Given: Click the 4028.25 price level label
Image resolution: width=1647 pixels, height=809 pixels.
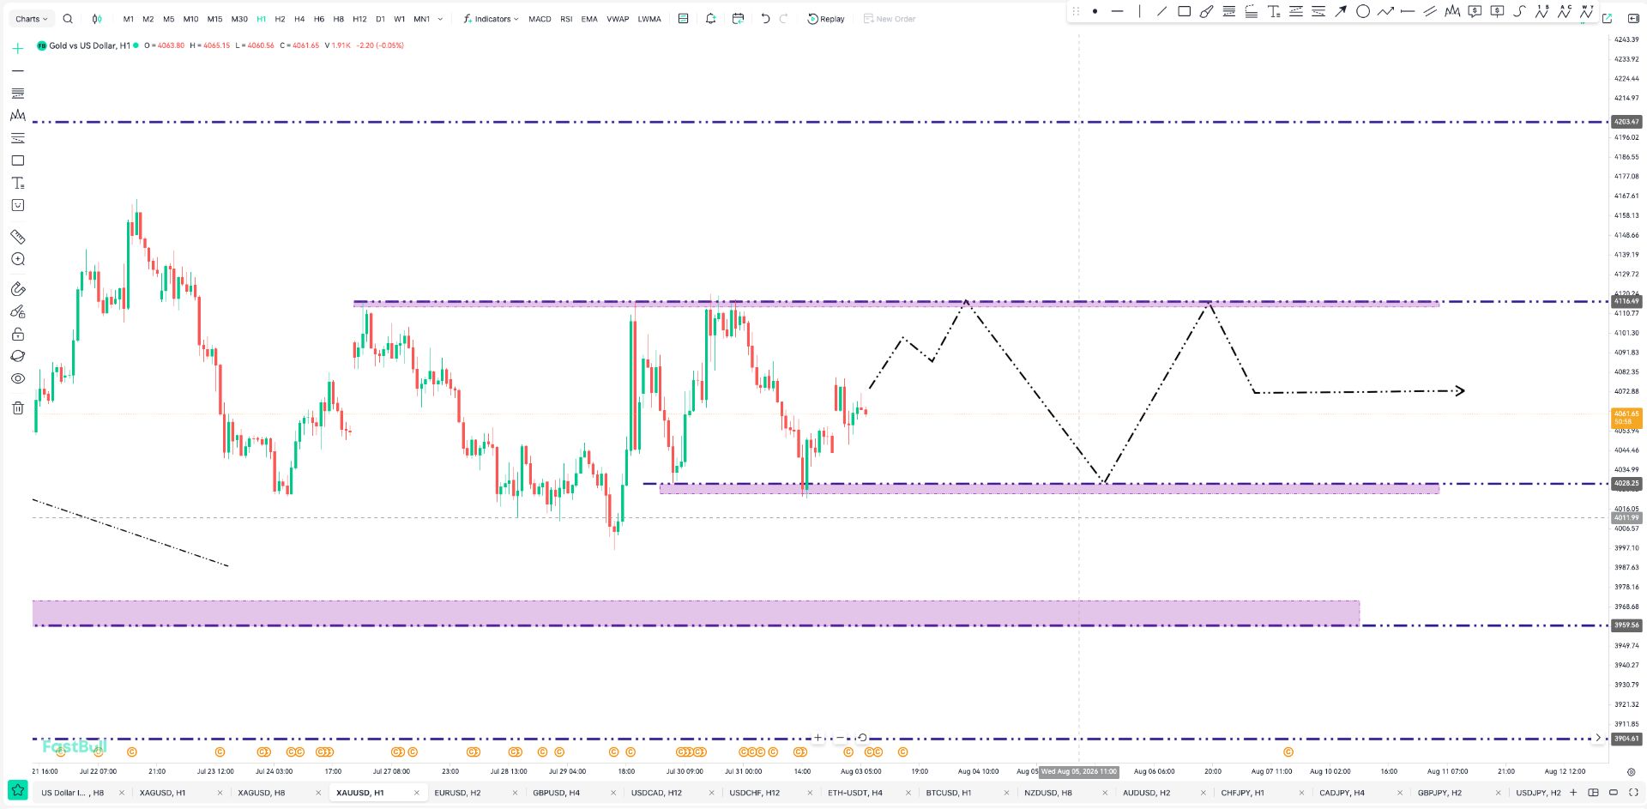Looking at the screenshot, I should pyautogui.click(x=1626, y=483).
